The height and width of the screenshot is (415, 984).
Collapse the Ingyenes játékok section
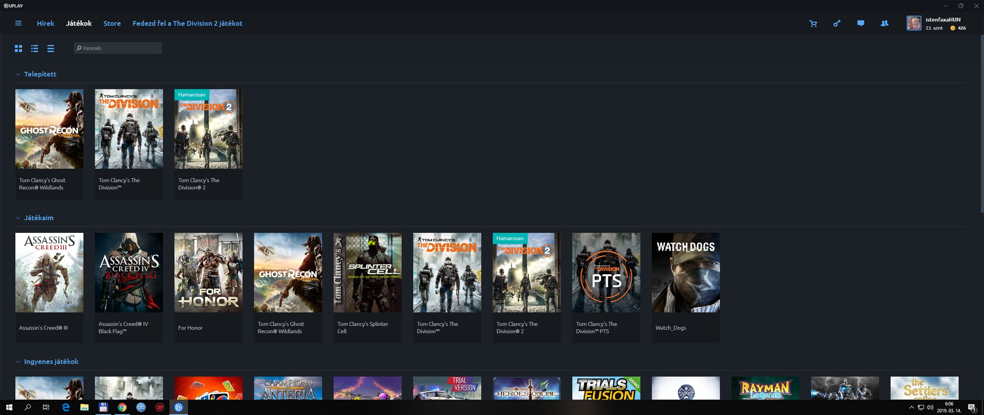pyautogui.click(x=18, y=362)
